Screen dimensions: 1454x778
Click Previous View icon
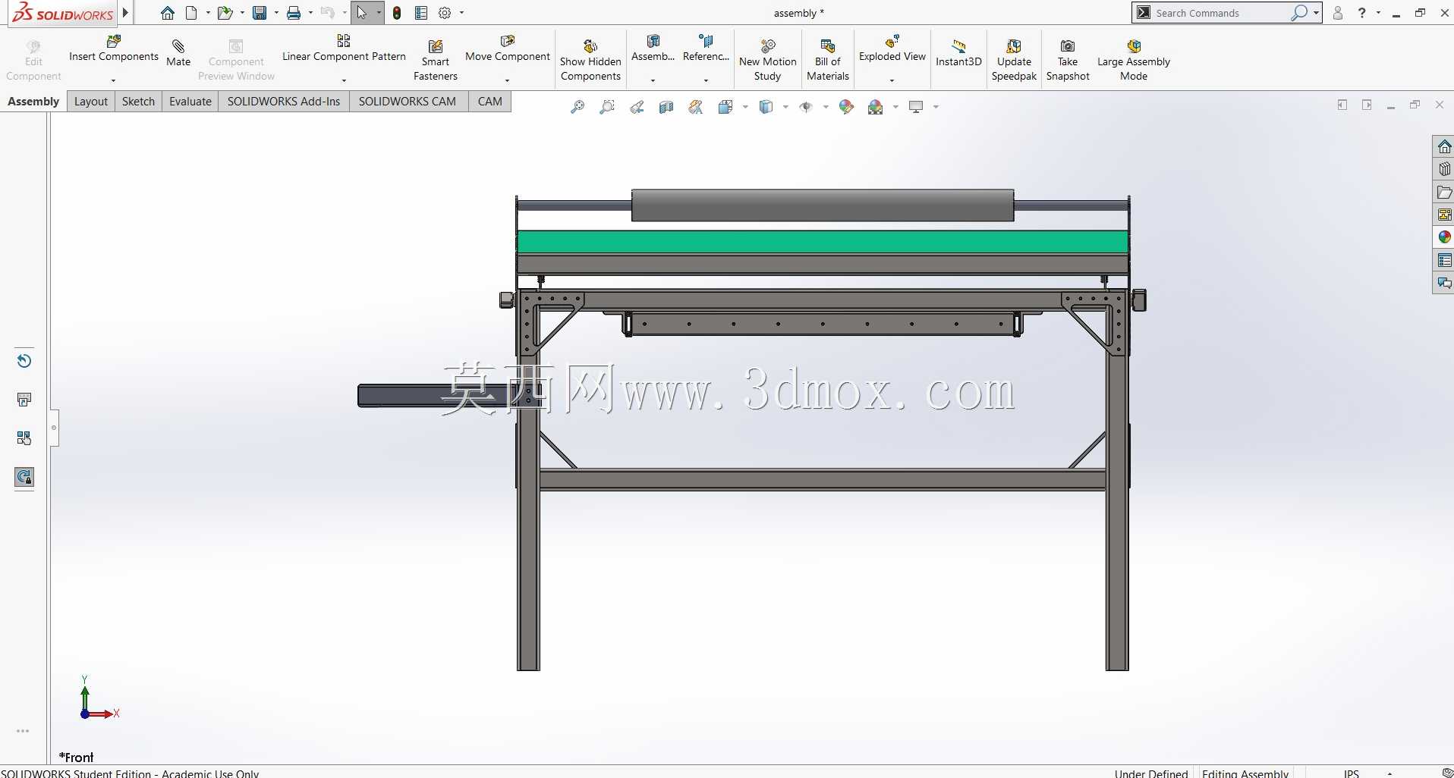point(637,107)
